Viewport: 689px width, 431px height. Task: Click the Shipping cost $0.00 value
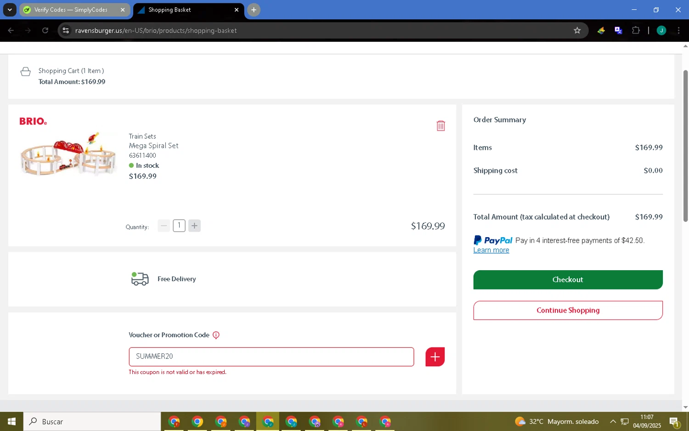pyautogui.click(x=653, y=170)
